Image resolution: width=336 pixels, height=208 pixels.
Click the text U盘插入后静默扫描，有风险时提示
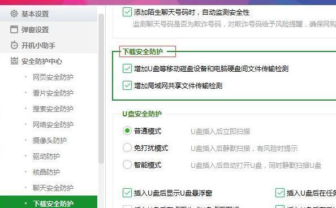[x=244, y=148]
